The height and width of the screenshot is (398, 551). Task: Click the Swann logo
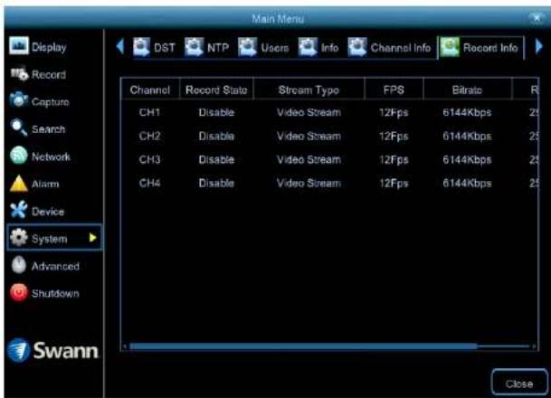coord(52,350)
